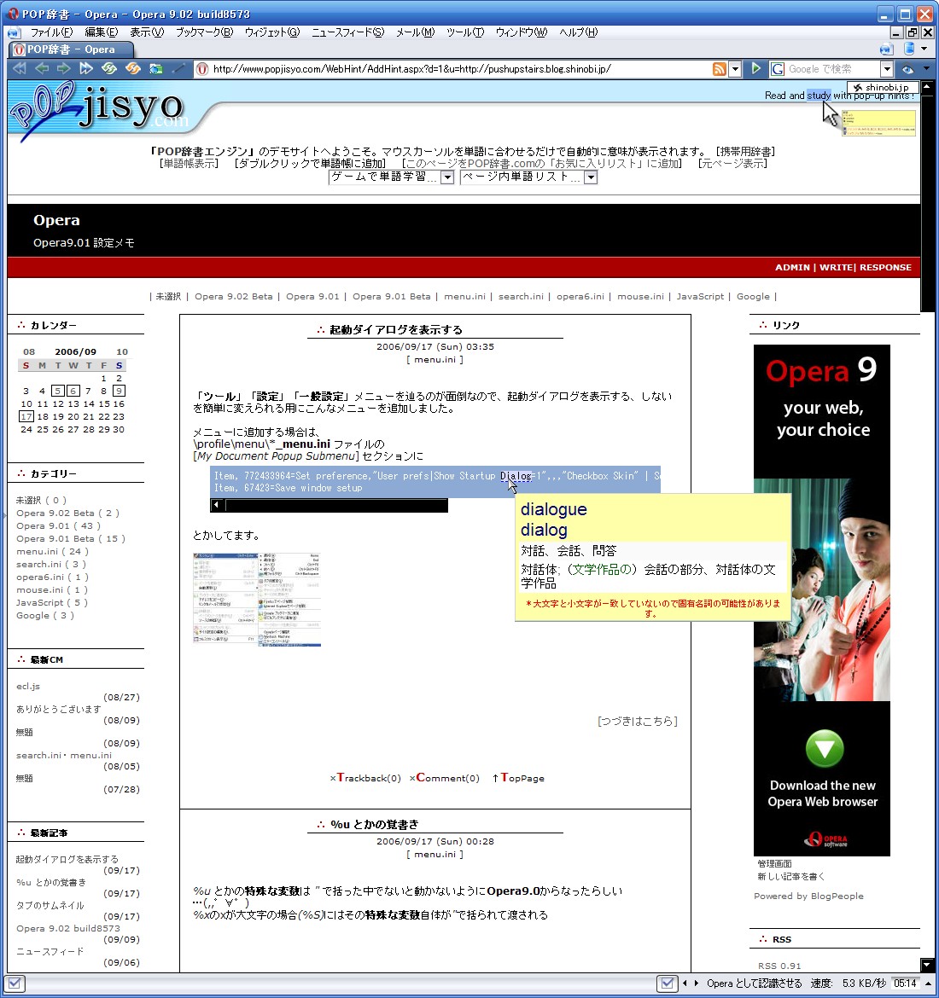Viewport: 939px width, 998px height.
Task: Select calendar date 17
Action: (26, 416)
